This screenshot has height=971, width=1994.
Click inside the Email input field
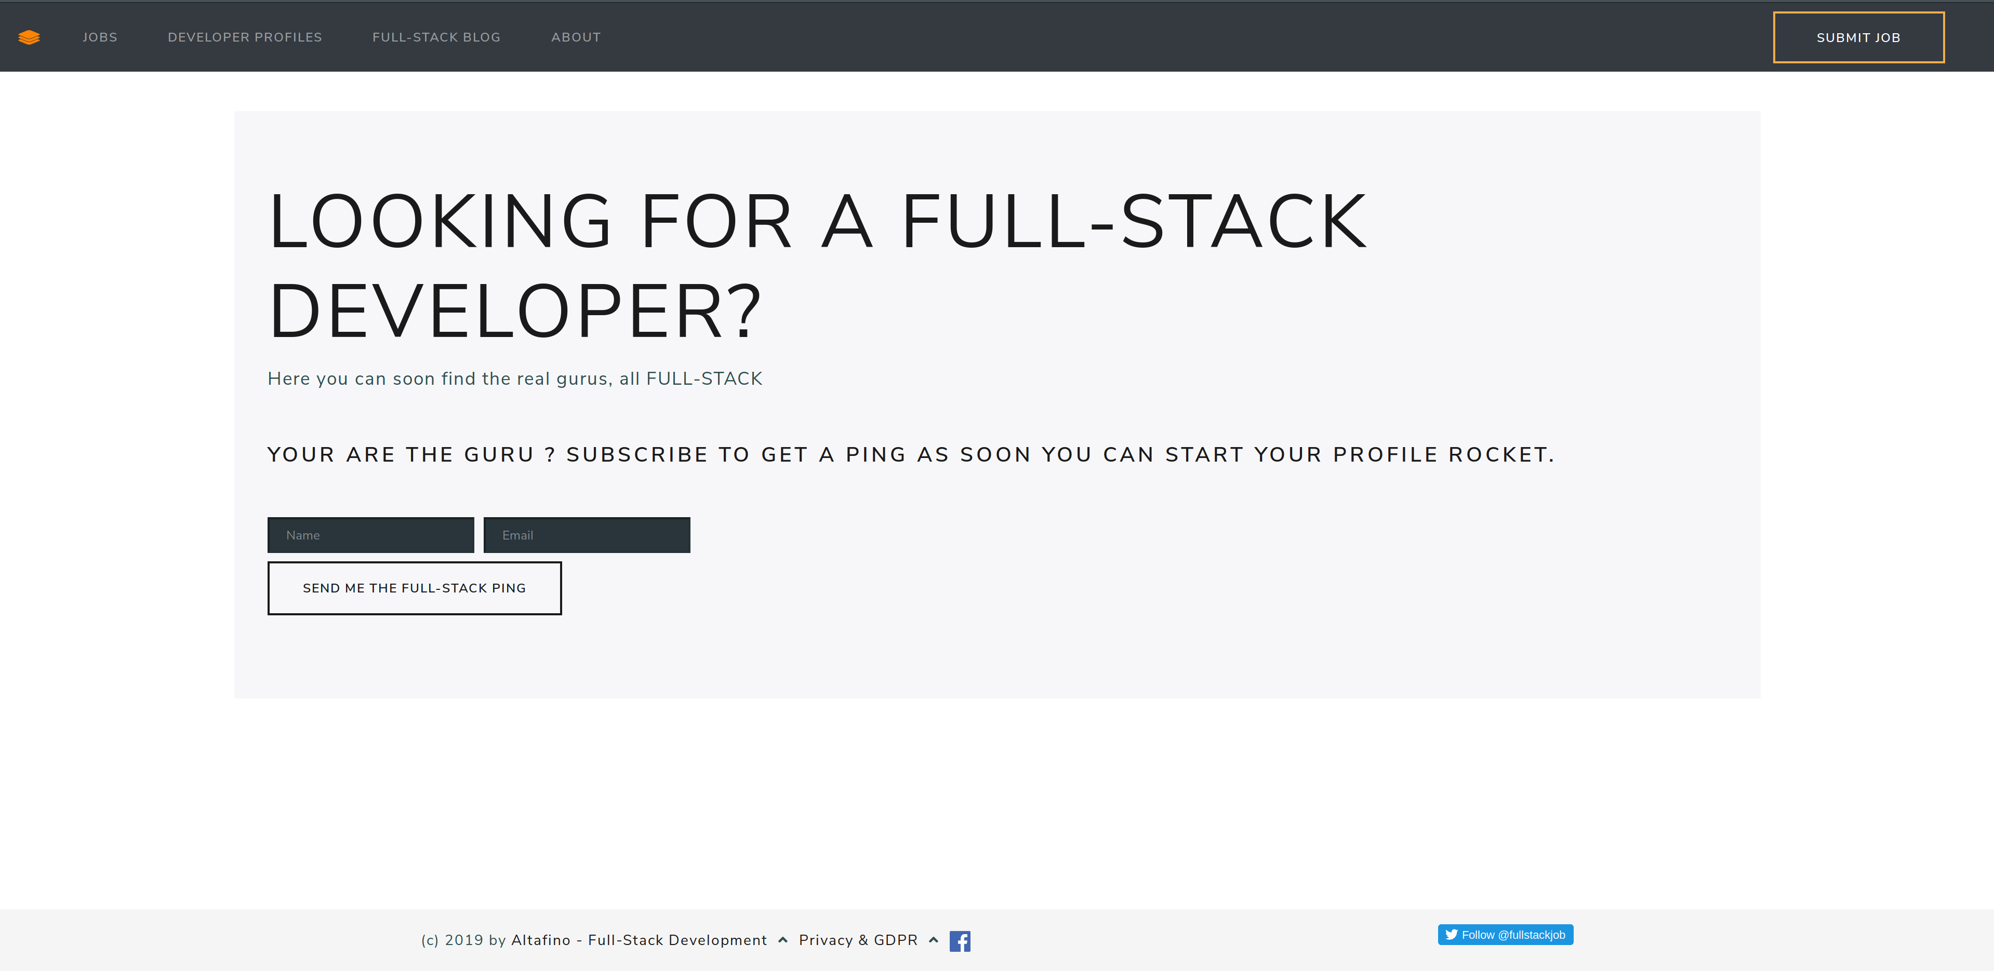click(x=586, y=535)
